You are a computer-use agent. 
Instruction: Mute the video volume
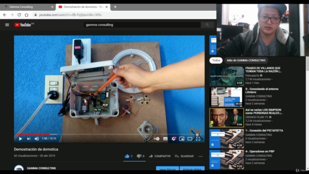[37, 139]
